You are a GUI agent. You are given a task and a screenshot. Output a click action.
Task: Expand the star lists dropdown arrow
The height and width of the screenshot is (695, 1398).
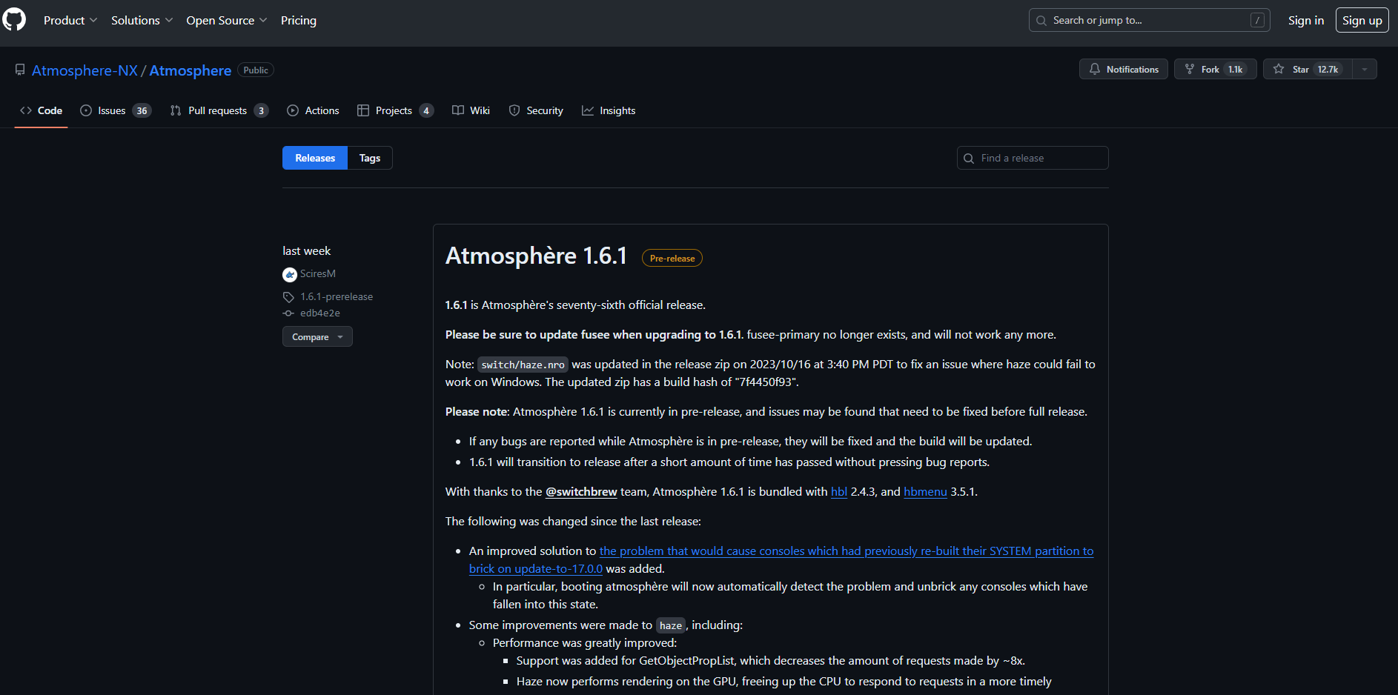click(1365, 69)
